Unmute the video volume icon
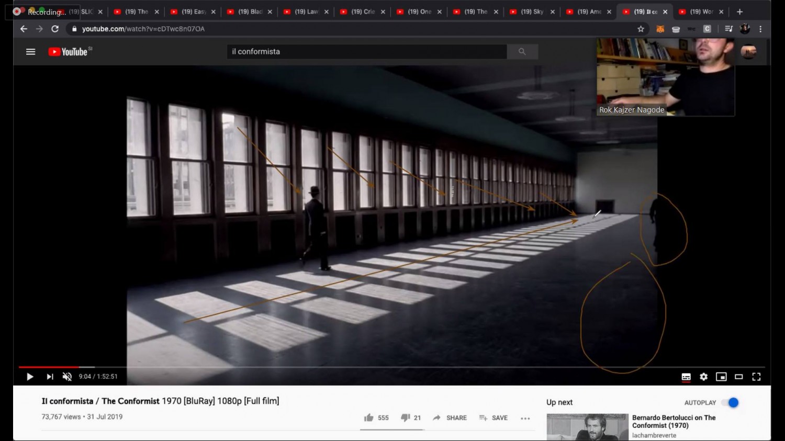The height and width of the screenshot is (441, 785). coord(67,377)
